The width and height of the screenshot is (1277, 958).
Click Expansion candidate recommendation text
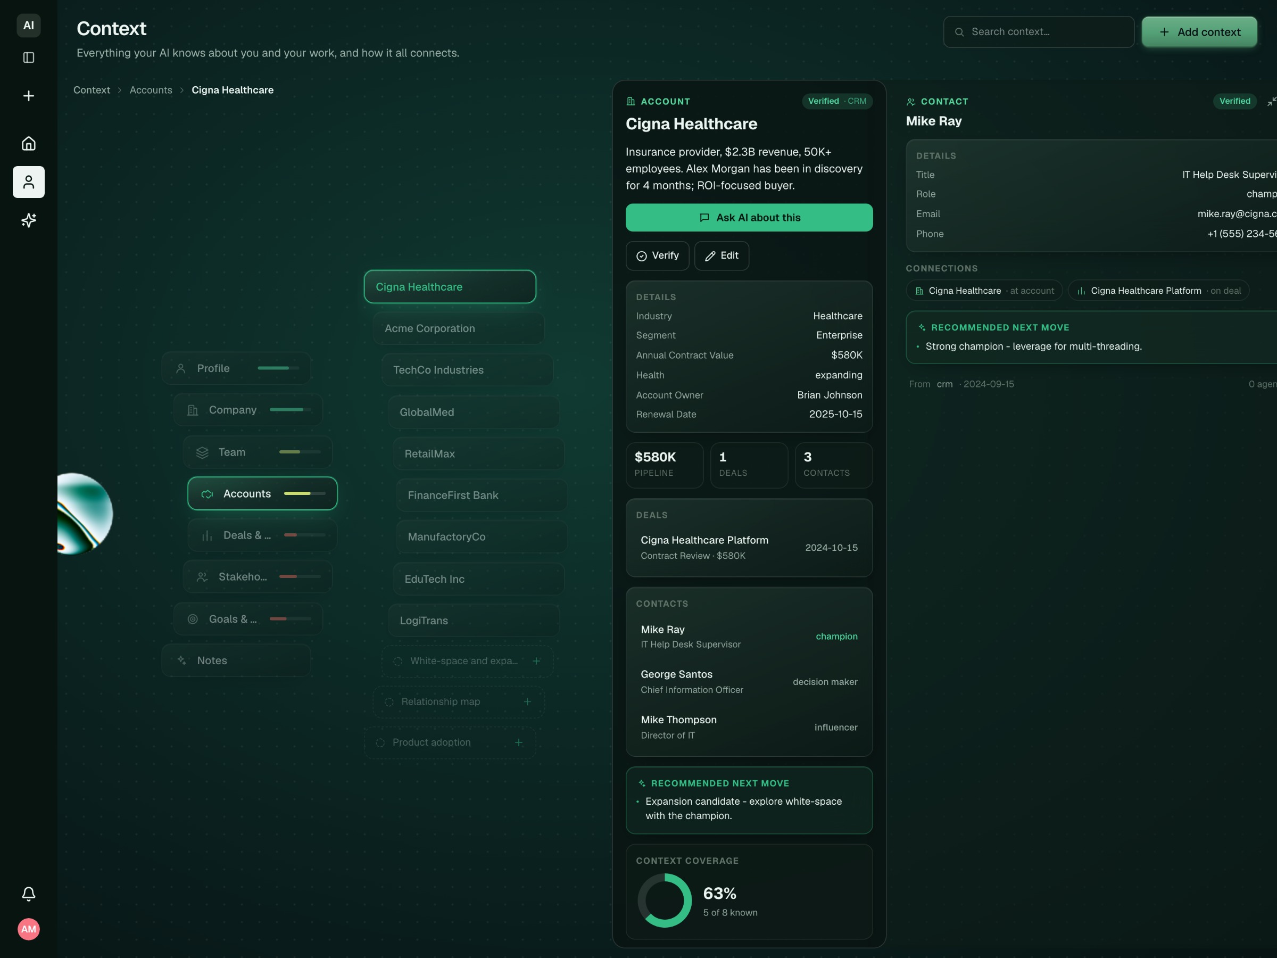click(743, 808)
